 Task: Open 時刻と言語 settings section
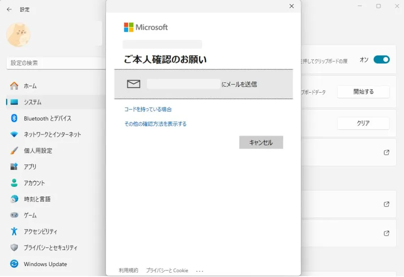pos(37,199)
